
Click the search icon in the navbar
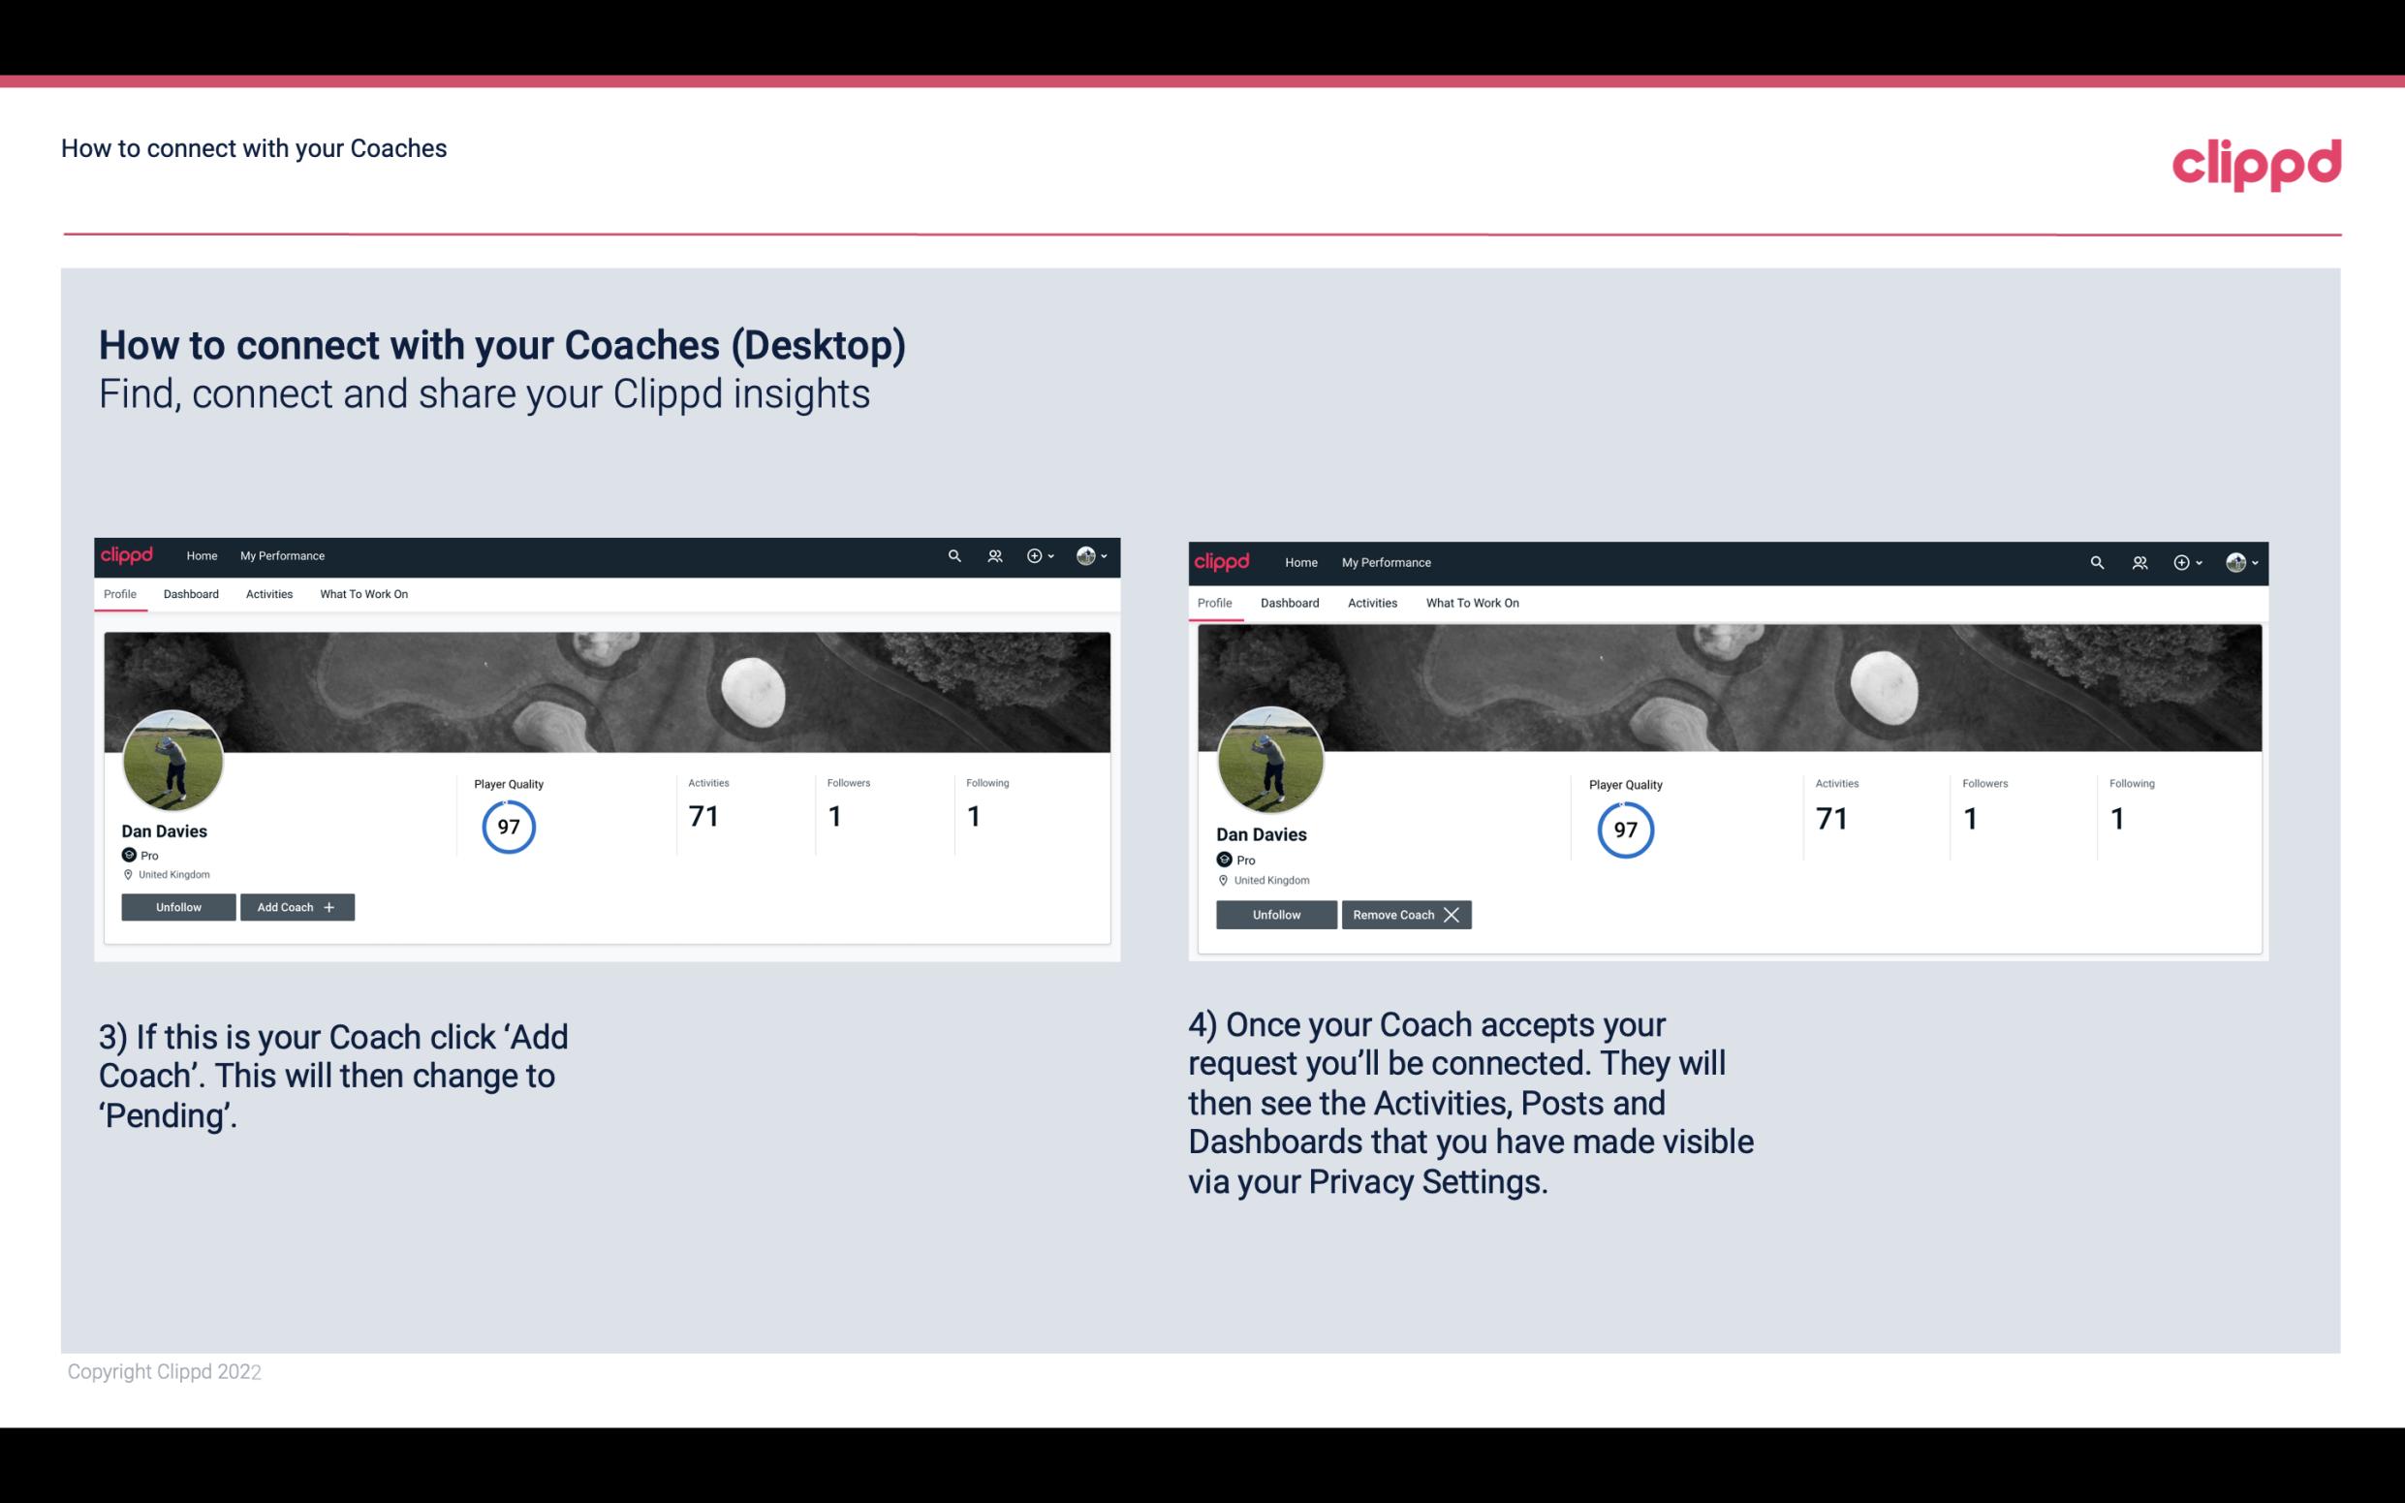coord(955,554)
